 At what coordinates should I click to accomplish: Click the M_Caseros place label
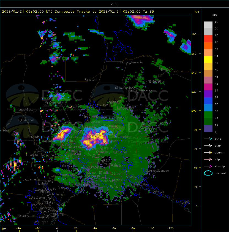tap(120, 152)
